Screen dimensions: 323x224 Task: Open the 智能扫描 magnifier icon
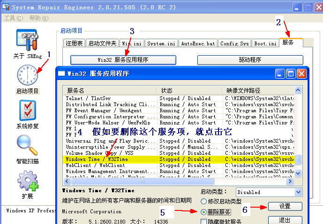coord(27,145)
